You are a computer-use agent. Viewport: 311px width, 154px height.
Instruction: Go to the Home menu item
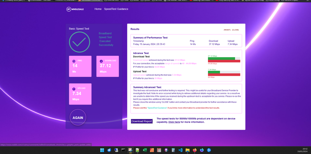pyautogui.click(x=98, y=9)
